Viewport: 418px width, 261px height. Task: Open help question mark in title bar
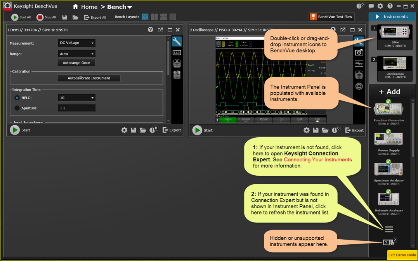click(x=390, y=6)
